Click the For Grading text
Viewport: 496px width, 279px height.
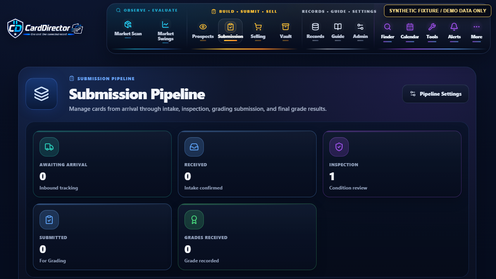(53, 261)
